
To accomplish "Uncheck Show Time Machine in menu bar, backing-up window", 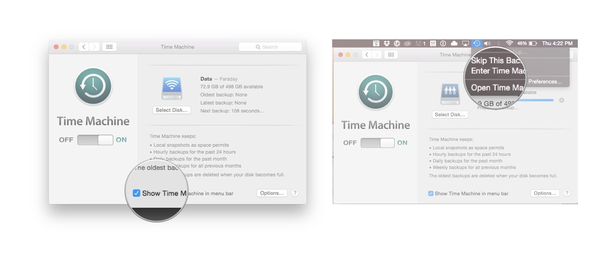I will pyautogui.click(x=431, y=193).
